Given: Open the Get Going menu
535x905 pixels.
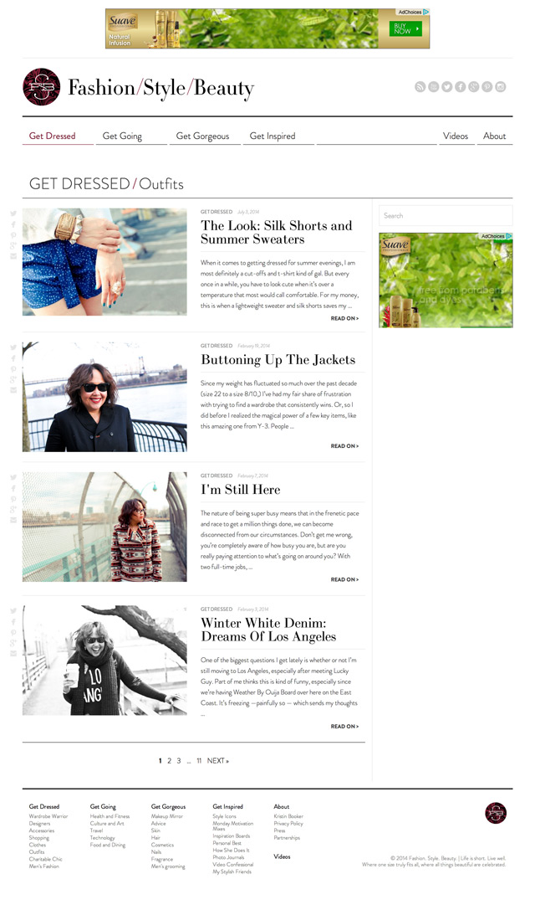Looking at the screenshot, I should [x=122, y=136].
